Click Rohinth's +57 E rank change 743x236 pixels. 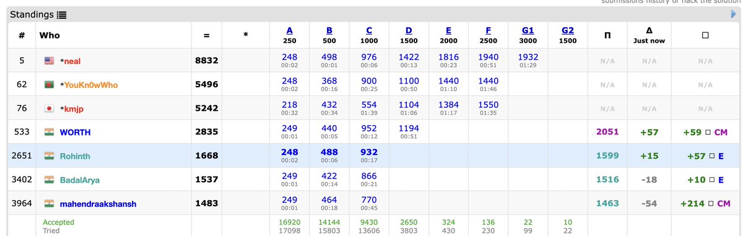[x=705, y=156]
